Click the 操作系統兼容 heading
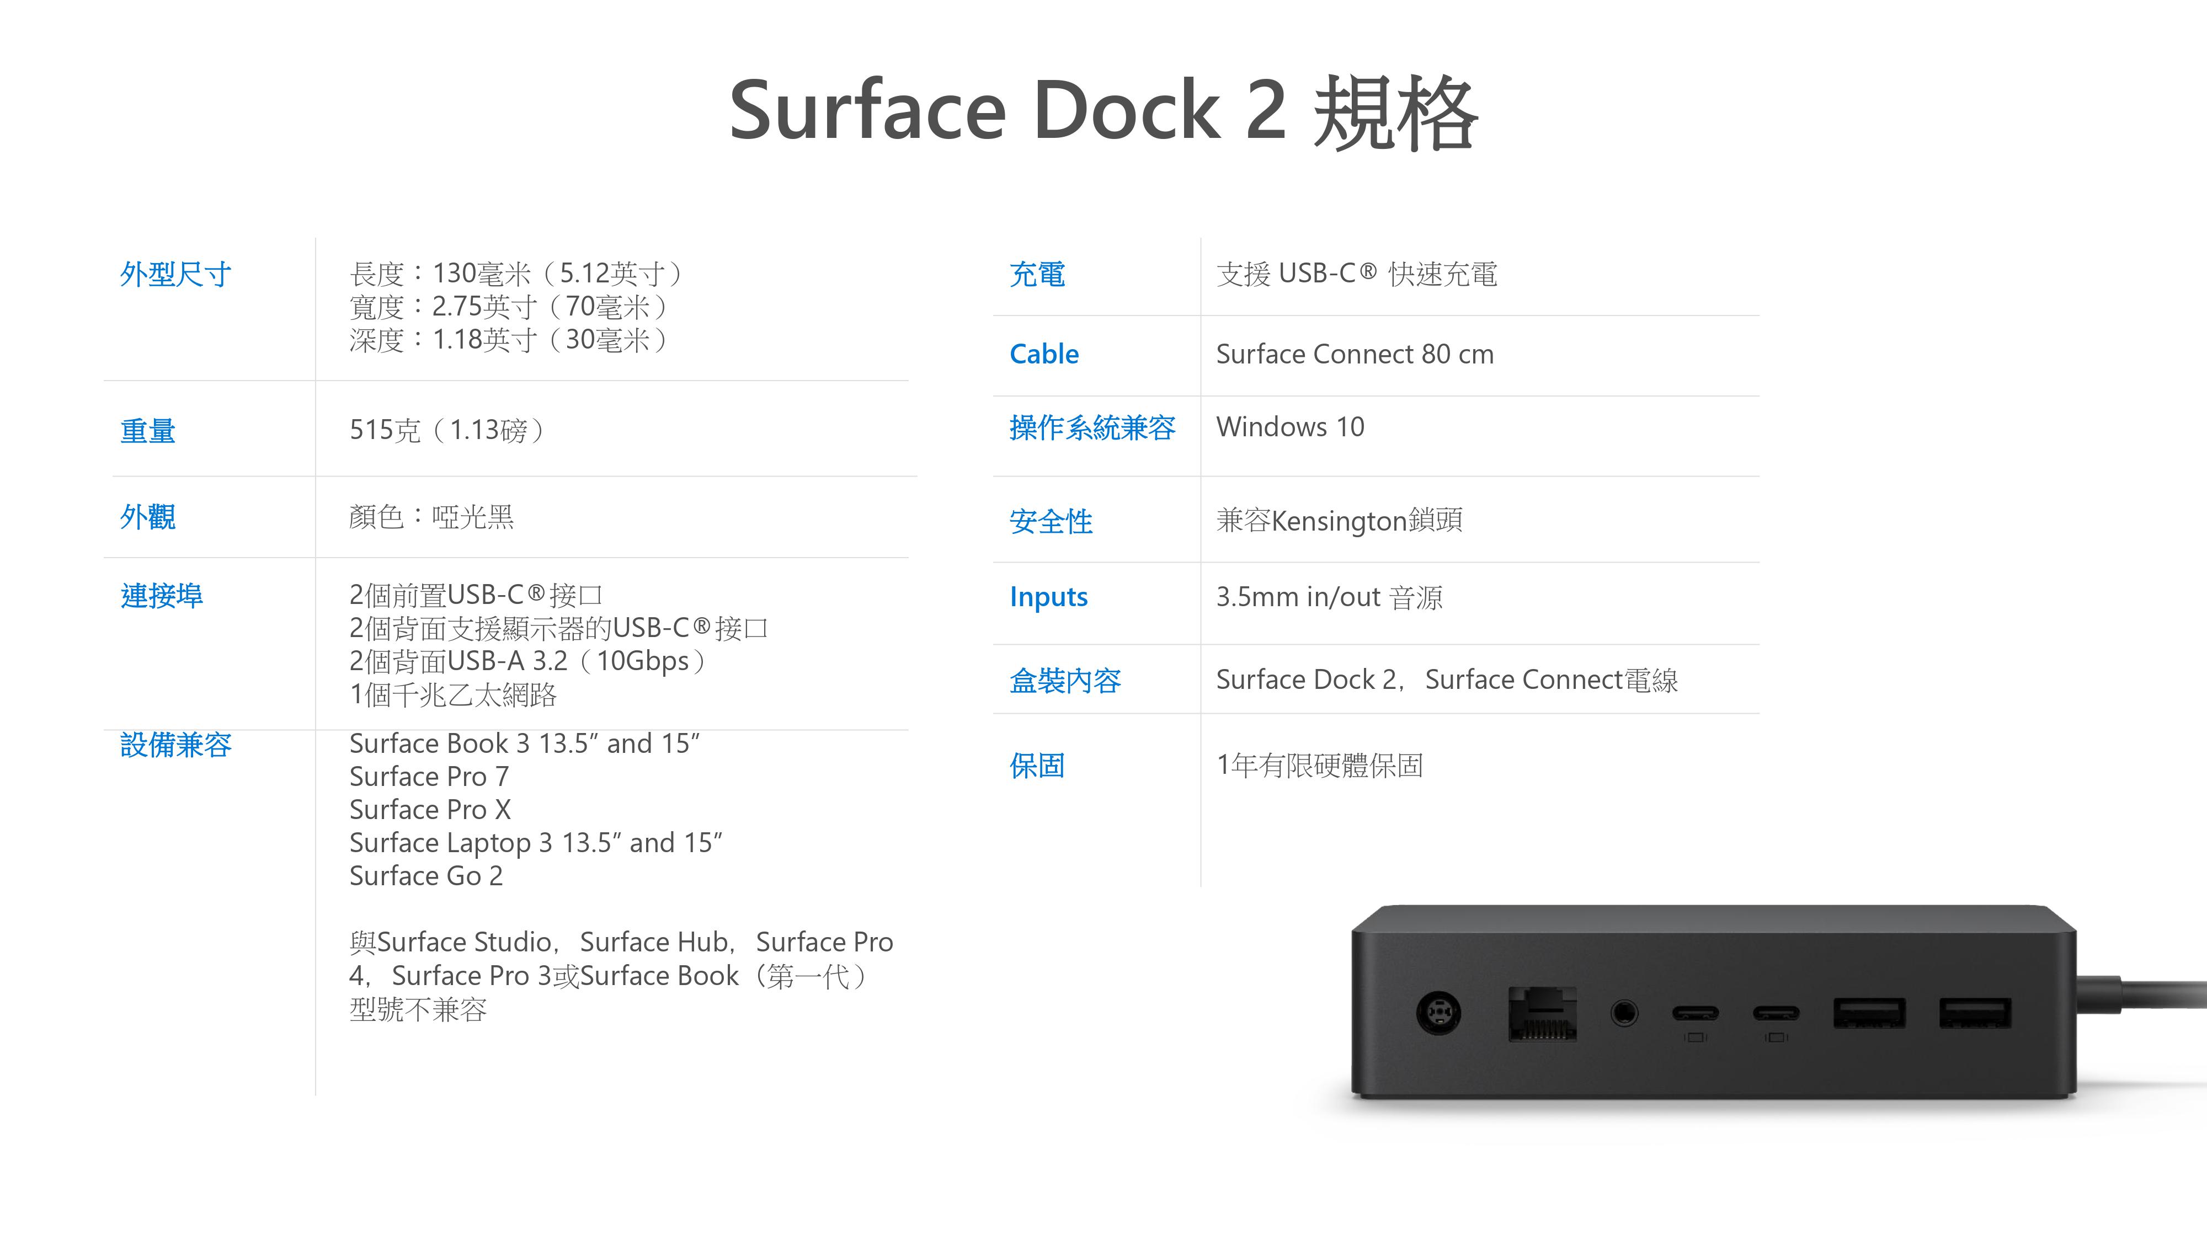 1092,427
